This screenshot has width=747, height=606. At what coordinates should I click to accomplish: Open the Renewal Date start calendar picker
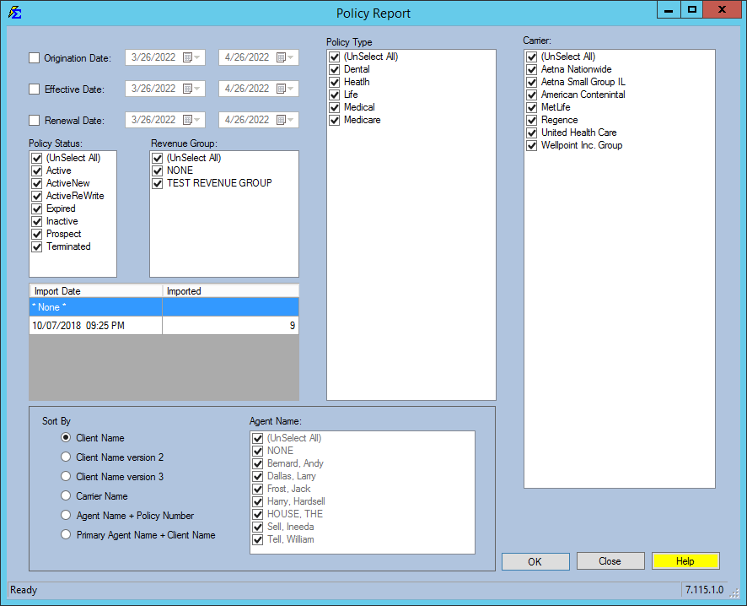(x=188, y=119)
